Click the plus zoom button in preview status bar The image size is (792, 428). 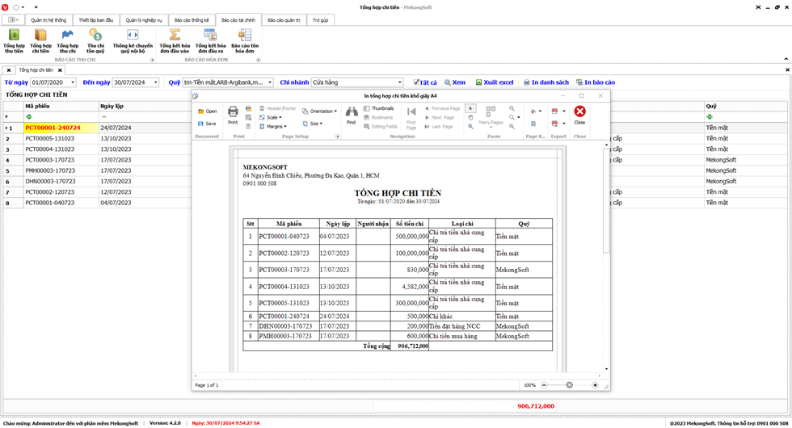coord(595,385)
